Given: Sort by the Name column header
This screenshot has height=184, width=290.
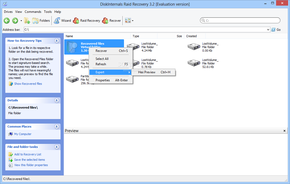Looking at the screenshot, I should [x=97, y=36].
